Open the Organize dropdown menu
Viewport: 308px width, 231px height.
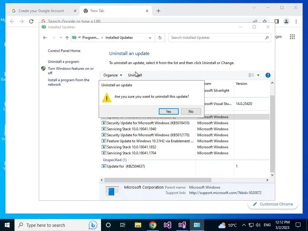pos(113,75)
